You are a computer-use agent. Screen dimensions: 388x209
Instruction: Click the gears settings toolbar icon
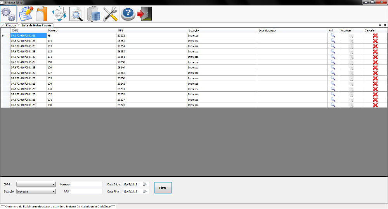coord(9,14)
